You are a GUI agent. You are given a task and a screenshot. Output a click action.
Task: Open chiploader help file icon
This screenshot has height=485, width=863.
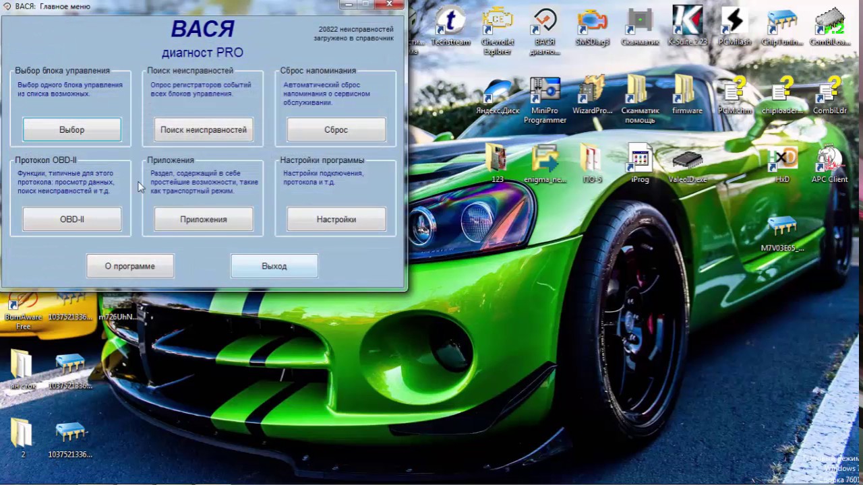point(782,96)
